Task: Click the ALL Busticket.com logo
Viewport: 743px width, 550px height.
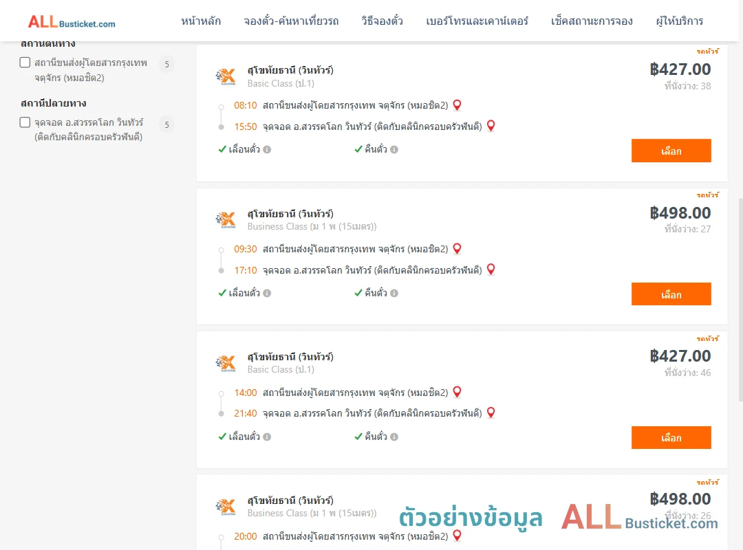Action: [72, 22]
